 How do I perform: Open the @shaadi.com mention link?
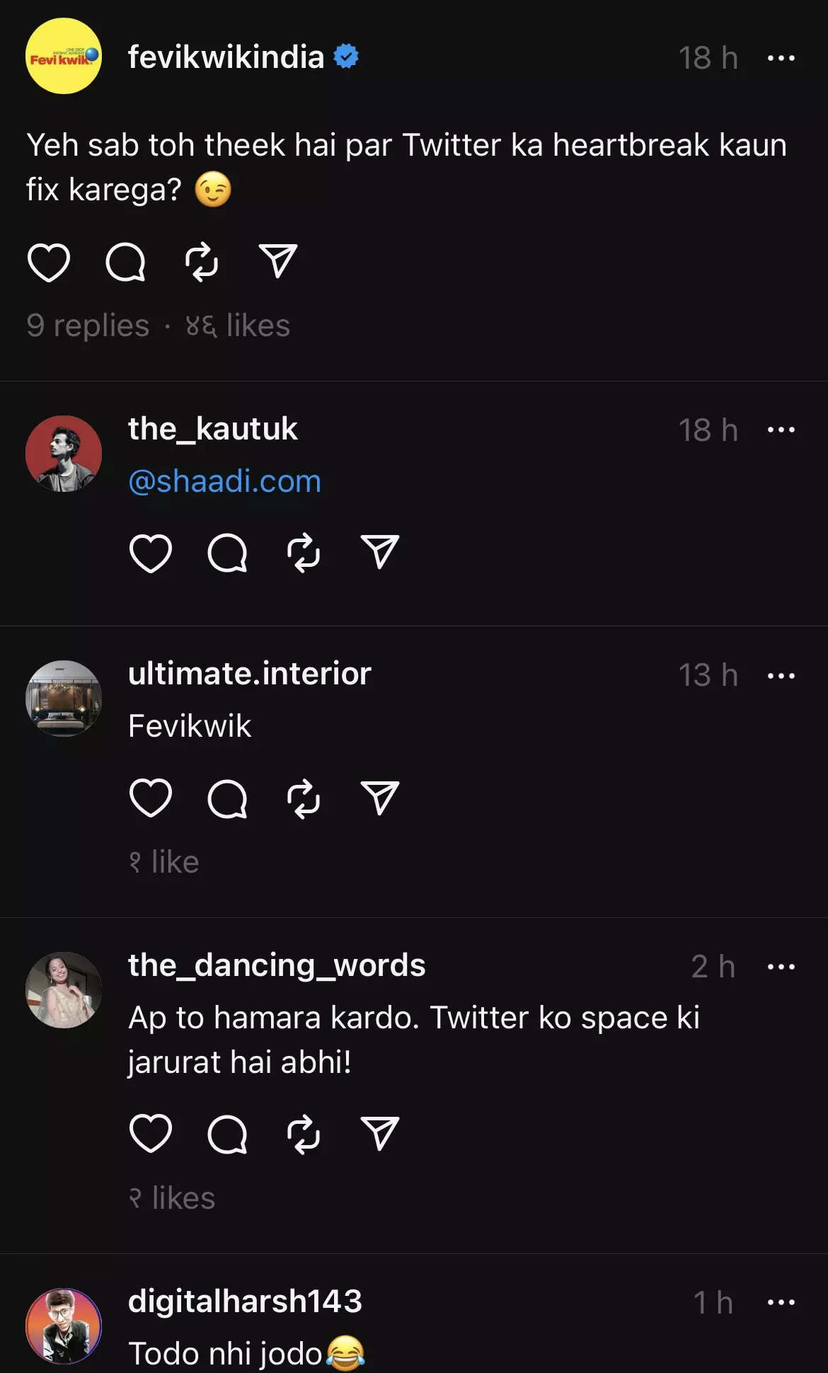pyautogui.click(x=224, y=481)
